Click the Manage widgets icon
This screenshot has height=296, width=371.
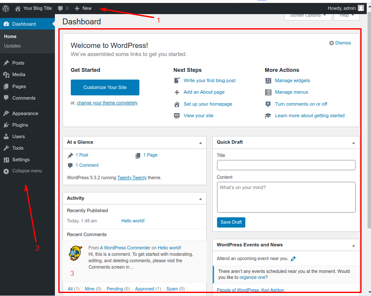268,81
